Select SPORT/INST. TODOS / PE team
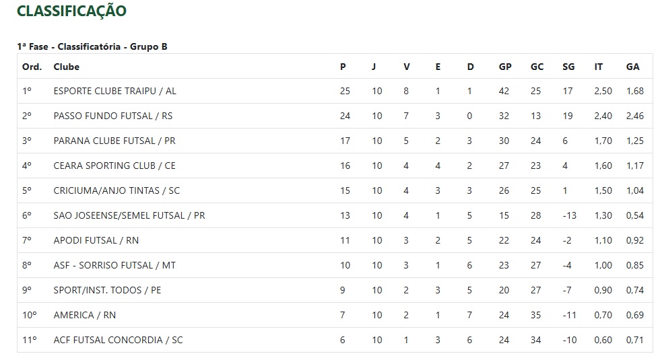 tap(107, 290)
